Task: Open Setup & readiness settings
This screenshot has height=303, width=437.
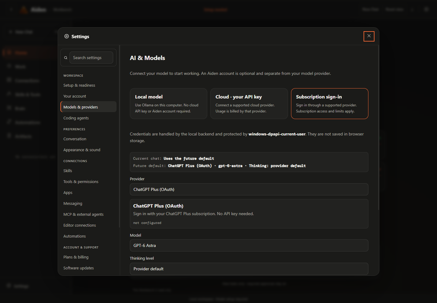Action: click(89, 85)
